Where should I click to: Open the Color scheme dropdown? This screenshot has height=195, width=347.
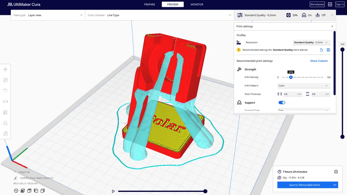click(x=159, y=15)
